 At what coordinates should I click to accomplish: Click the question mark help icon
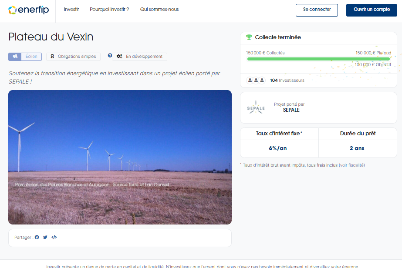(x=110, y=56)
